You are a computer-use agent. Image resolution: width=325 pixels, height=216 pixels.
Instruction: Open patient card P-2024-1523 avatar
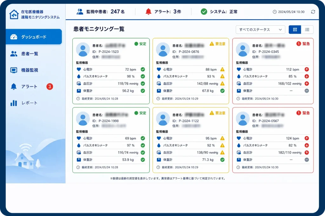pos(83,49)
